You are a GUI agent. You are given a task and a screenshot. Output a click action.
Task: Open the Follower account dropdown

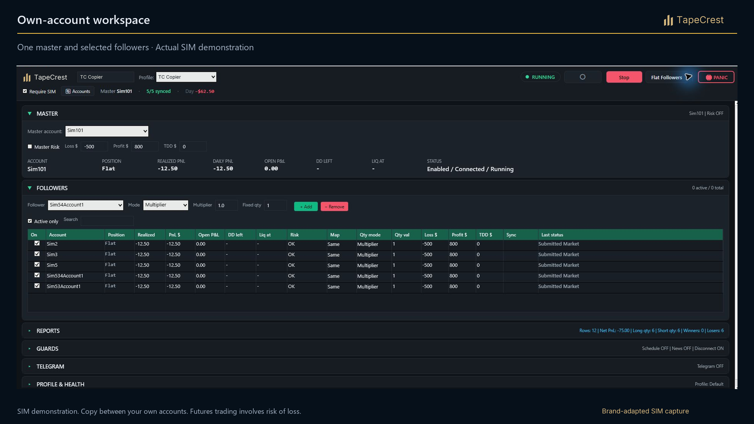tap(86, 205)
